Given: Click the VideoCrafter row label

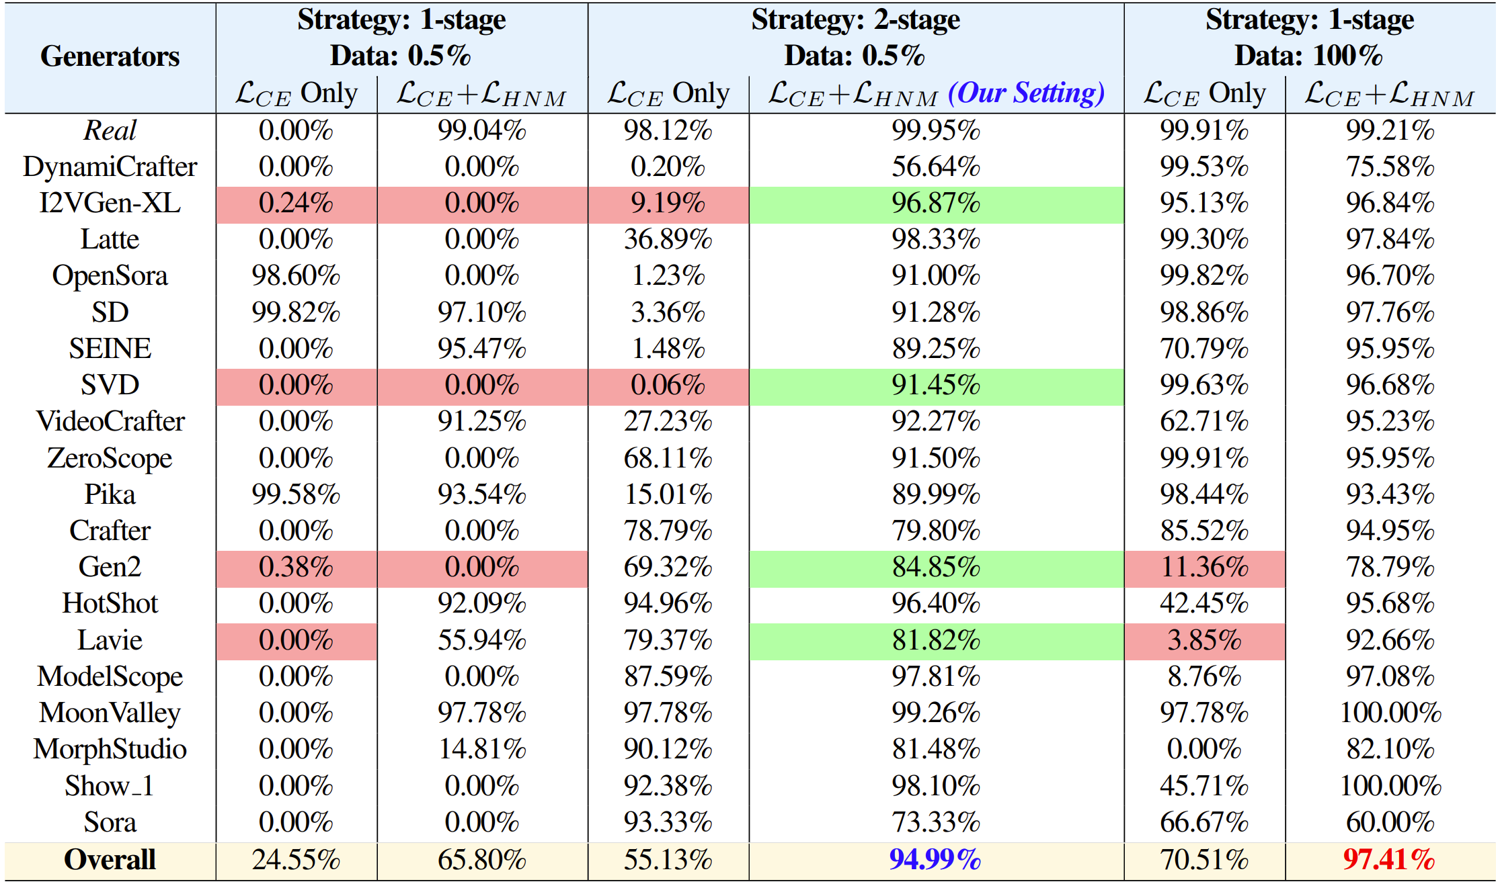Looking at the screenshot, I should [x=110, y=422].
